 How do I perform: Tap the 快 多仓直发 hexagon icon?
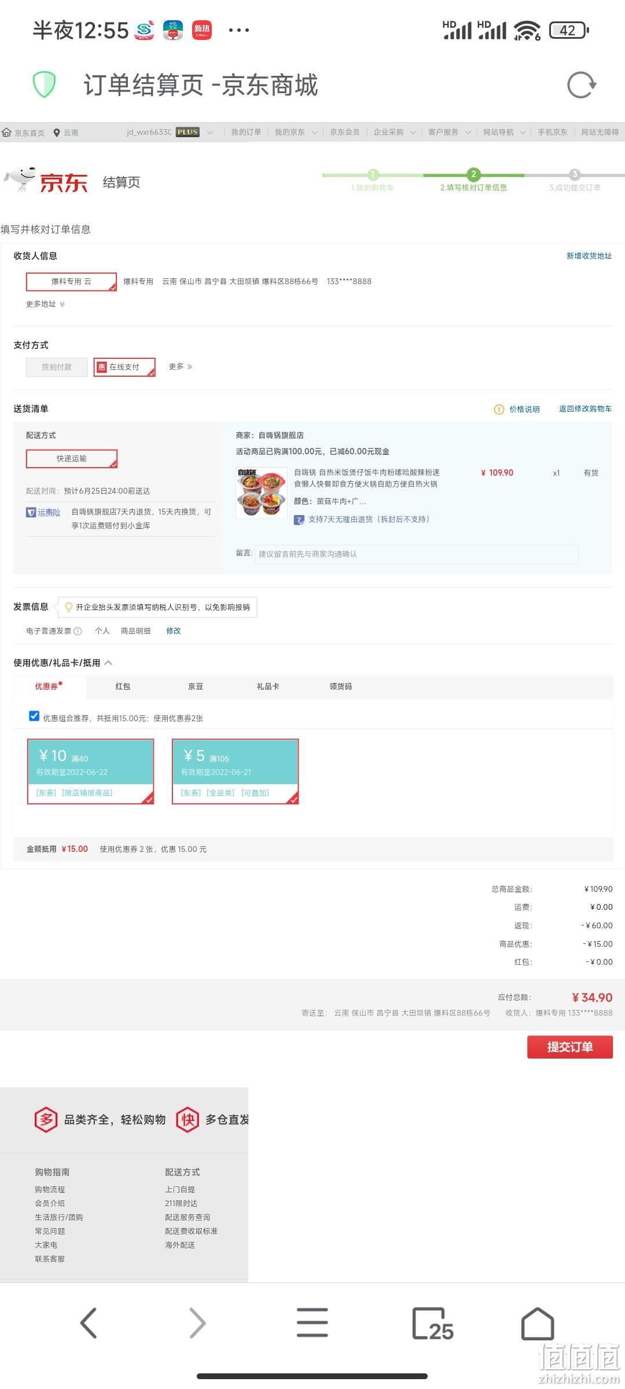[x=187, y=1120]
